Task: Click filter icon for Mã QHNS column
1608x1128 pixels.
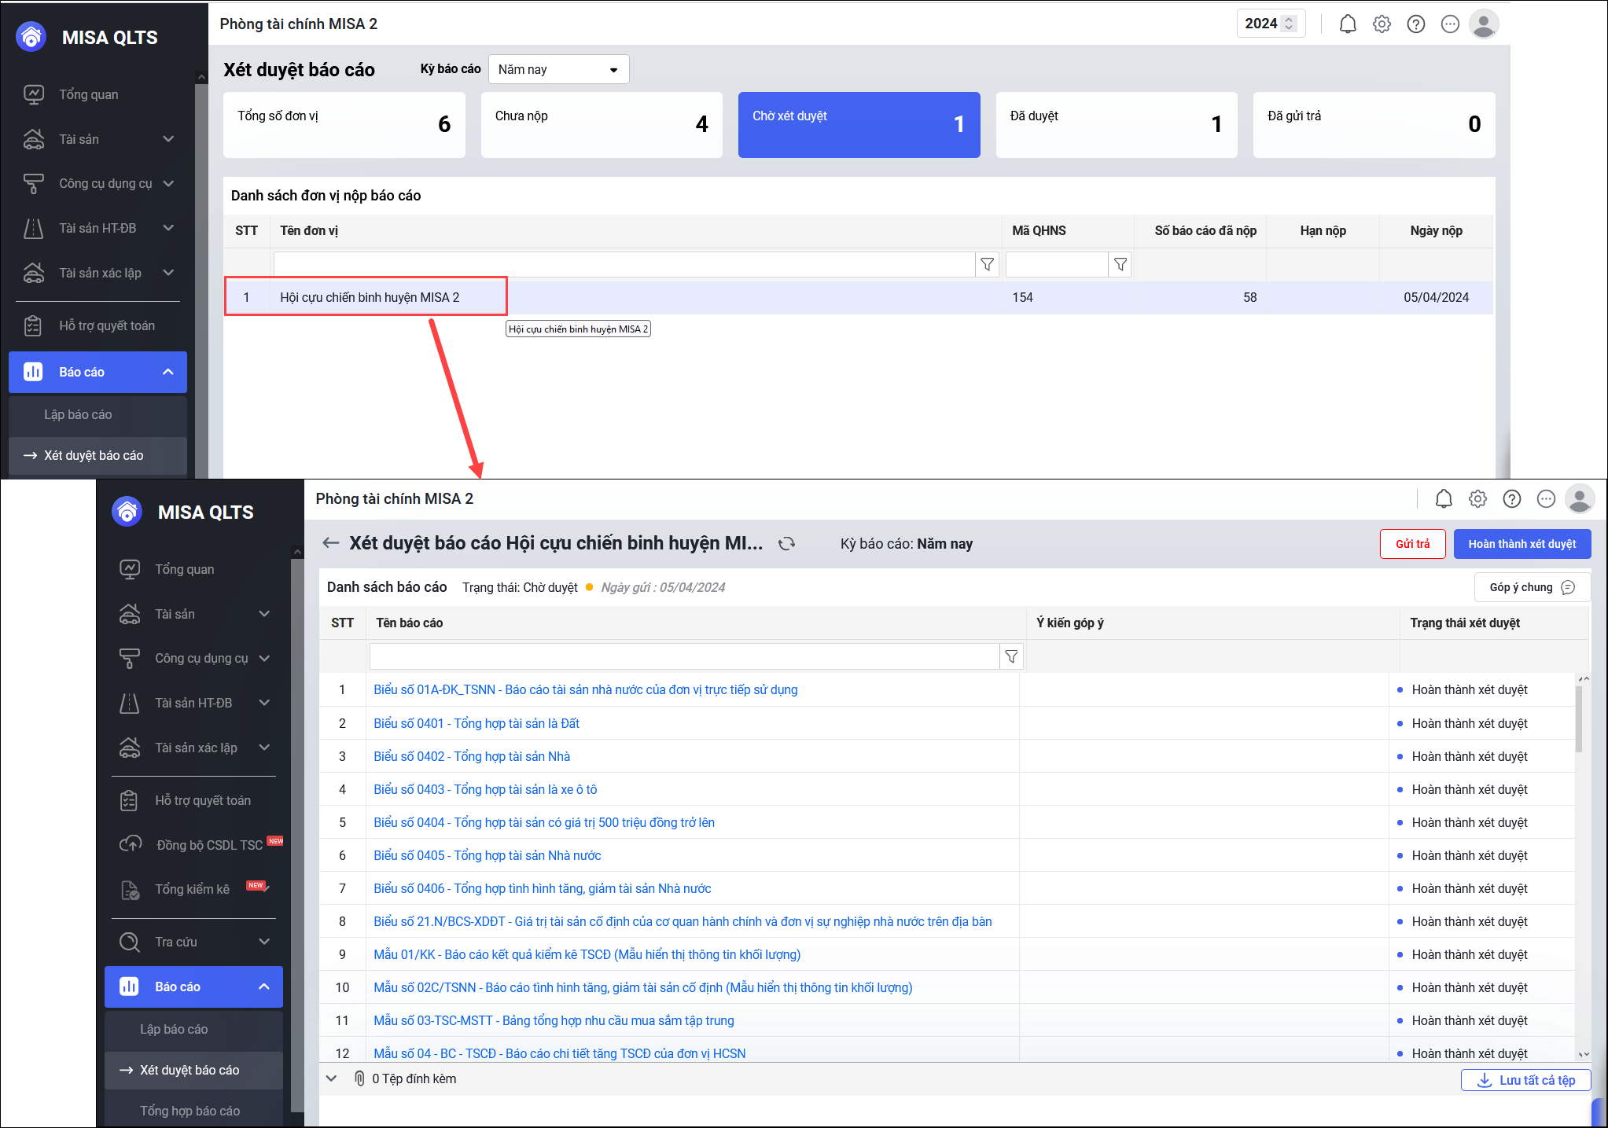Action: click(x=1120, y=265)
